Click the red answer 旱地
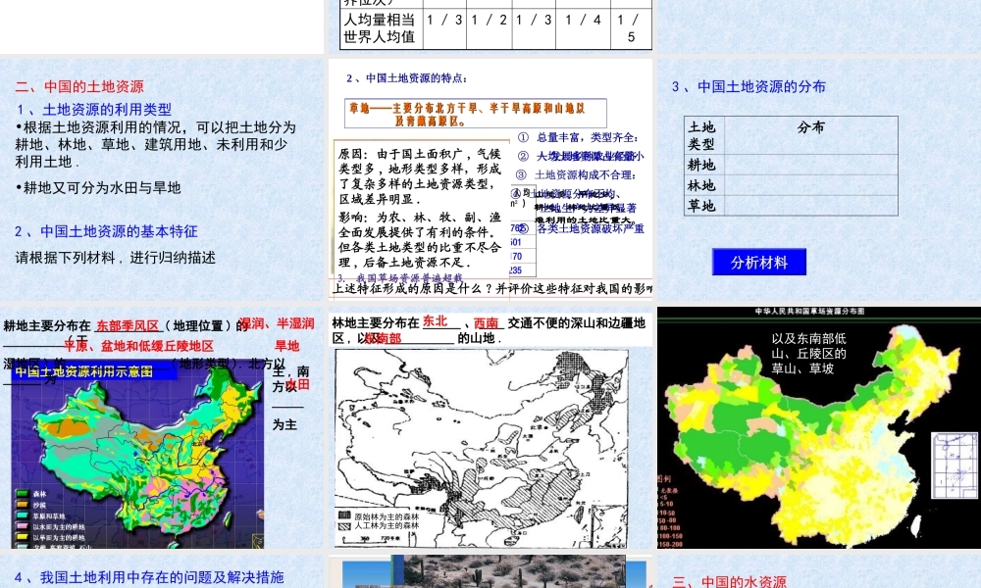This screenshot has width=981, height=588. click(287, 346)
